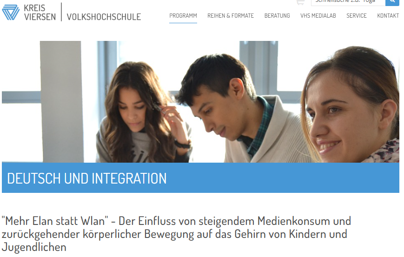Click the white pillar in the banner photo
The width and height of the screenshot is (404, 257).
62,102
